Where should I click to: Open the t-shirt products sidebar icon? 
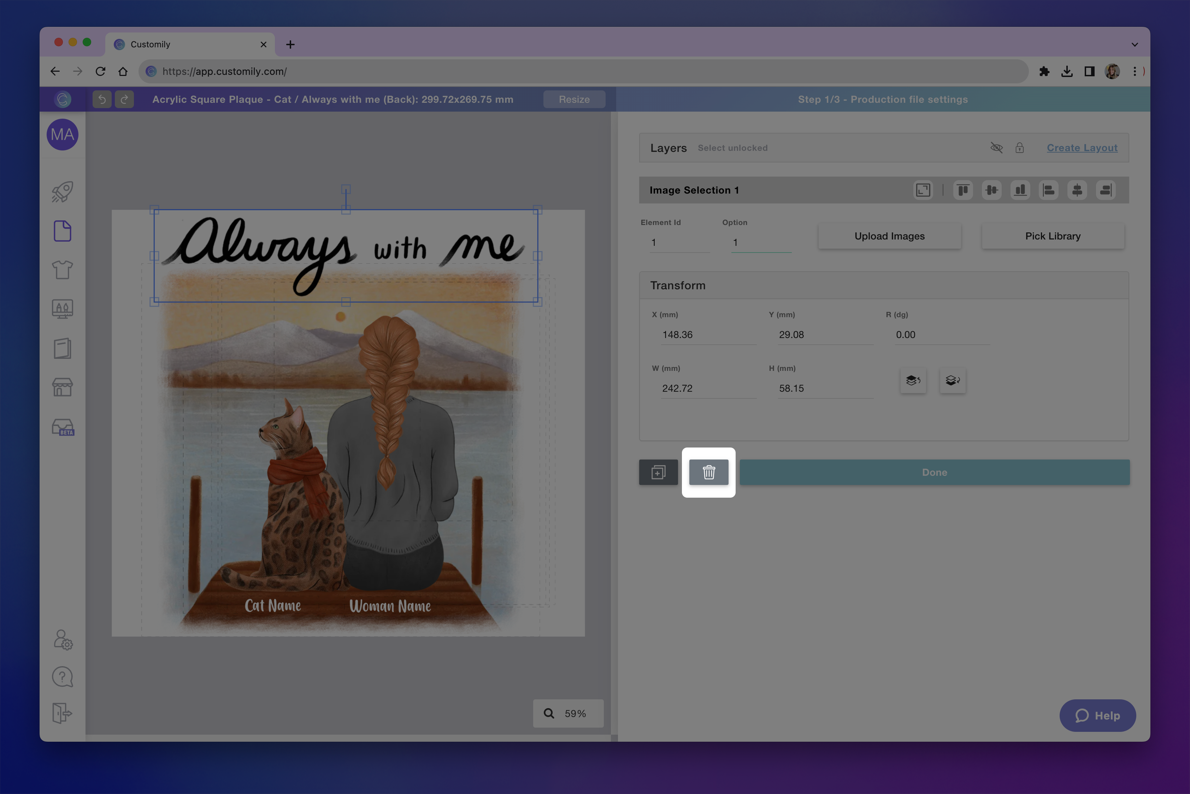pos(62,270)
